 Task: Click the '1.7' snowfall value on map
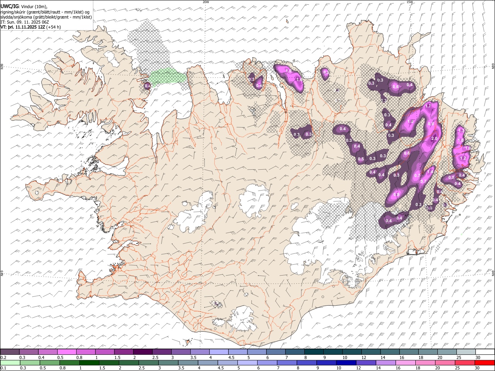click(x=428, y=106)
